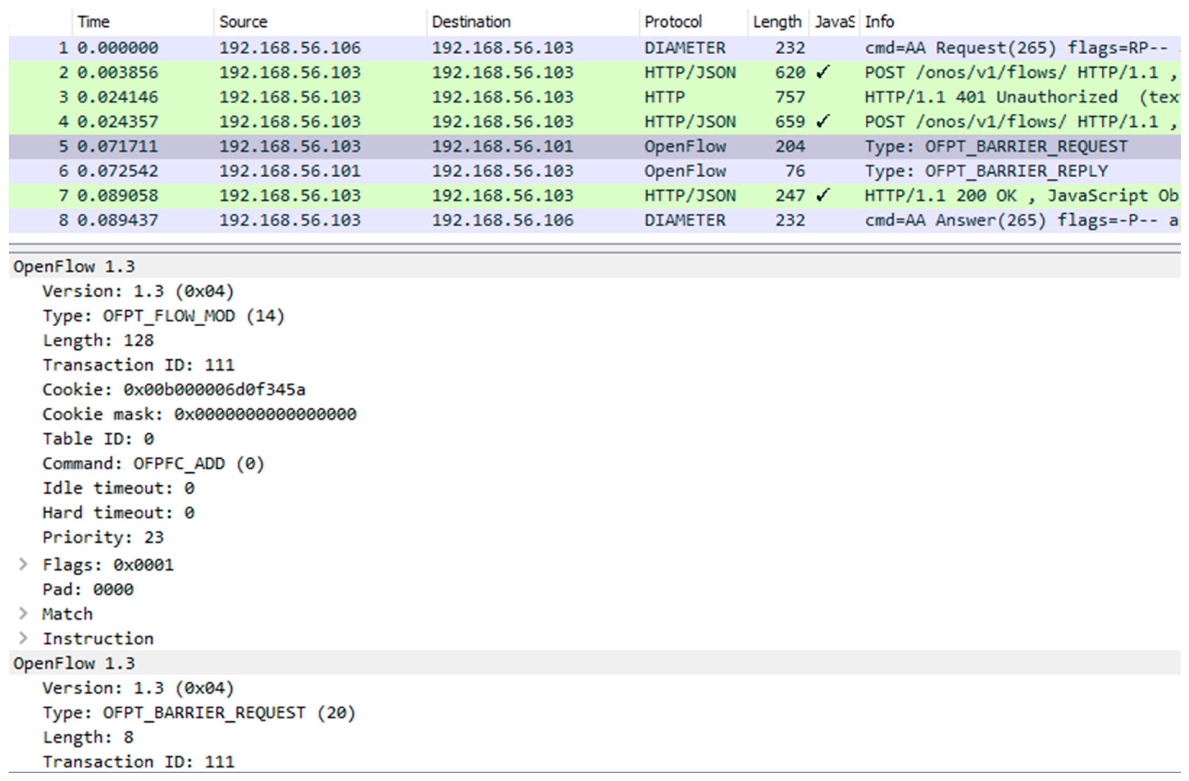Click checkmark in packet 7 row
Viewport: 1189px width, 781px height.
[822, 195]
